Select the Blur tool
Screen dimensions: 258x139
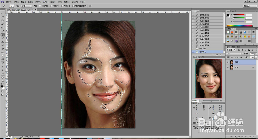pyautogui.click(x=3, y=56)
